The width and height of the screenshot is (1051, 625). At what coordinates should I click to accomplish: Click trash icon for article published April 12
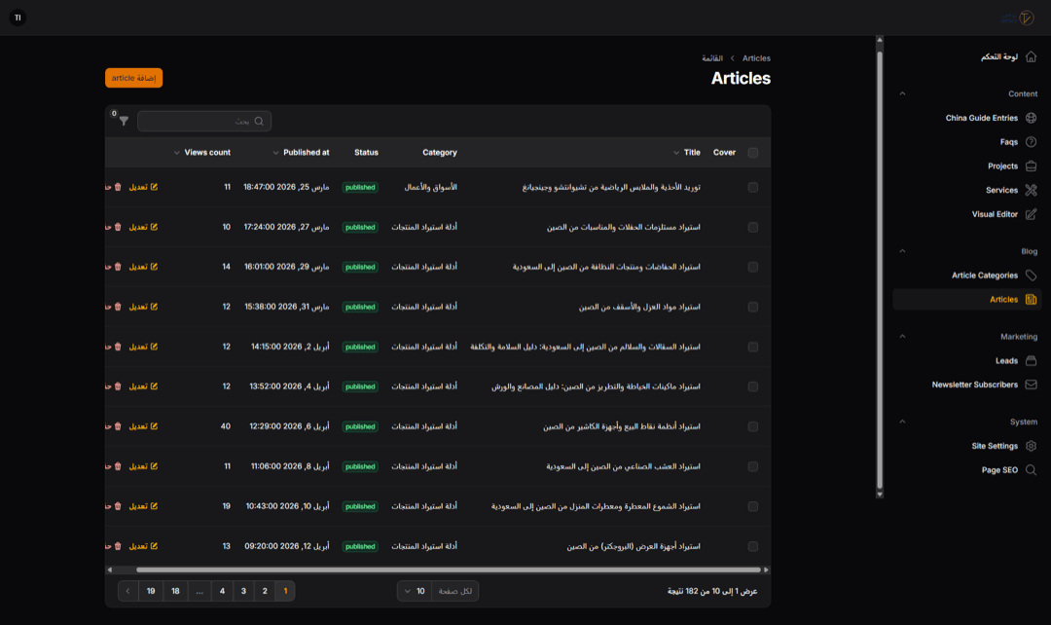point(118,546)
